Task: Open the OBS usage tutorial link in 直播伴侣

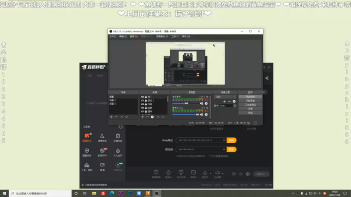Action: pyautogui.click(x=96, y=185)
